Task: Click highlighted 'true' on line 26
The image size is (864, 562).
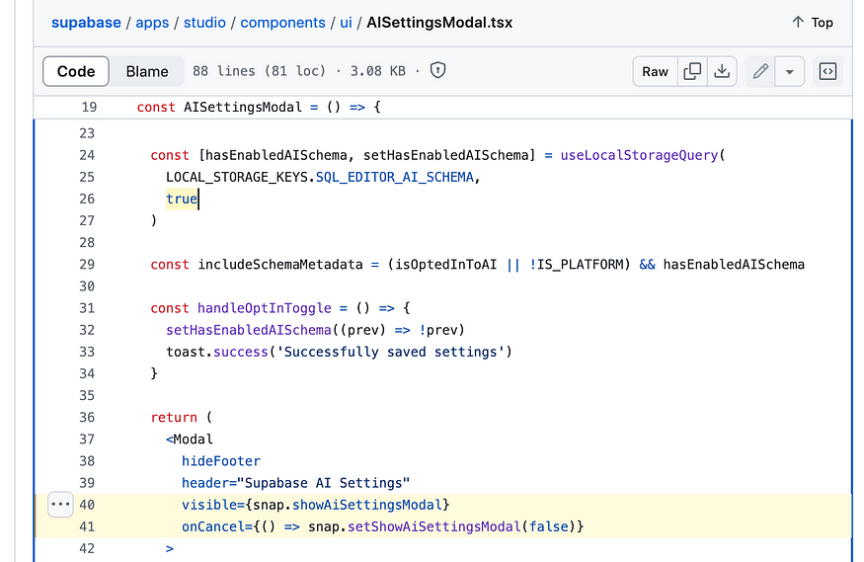Action: (x=182, y=199)
